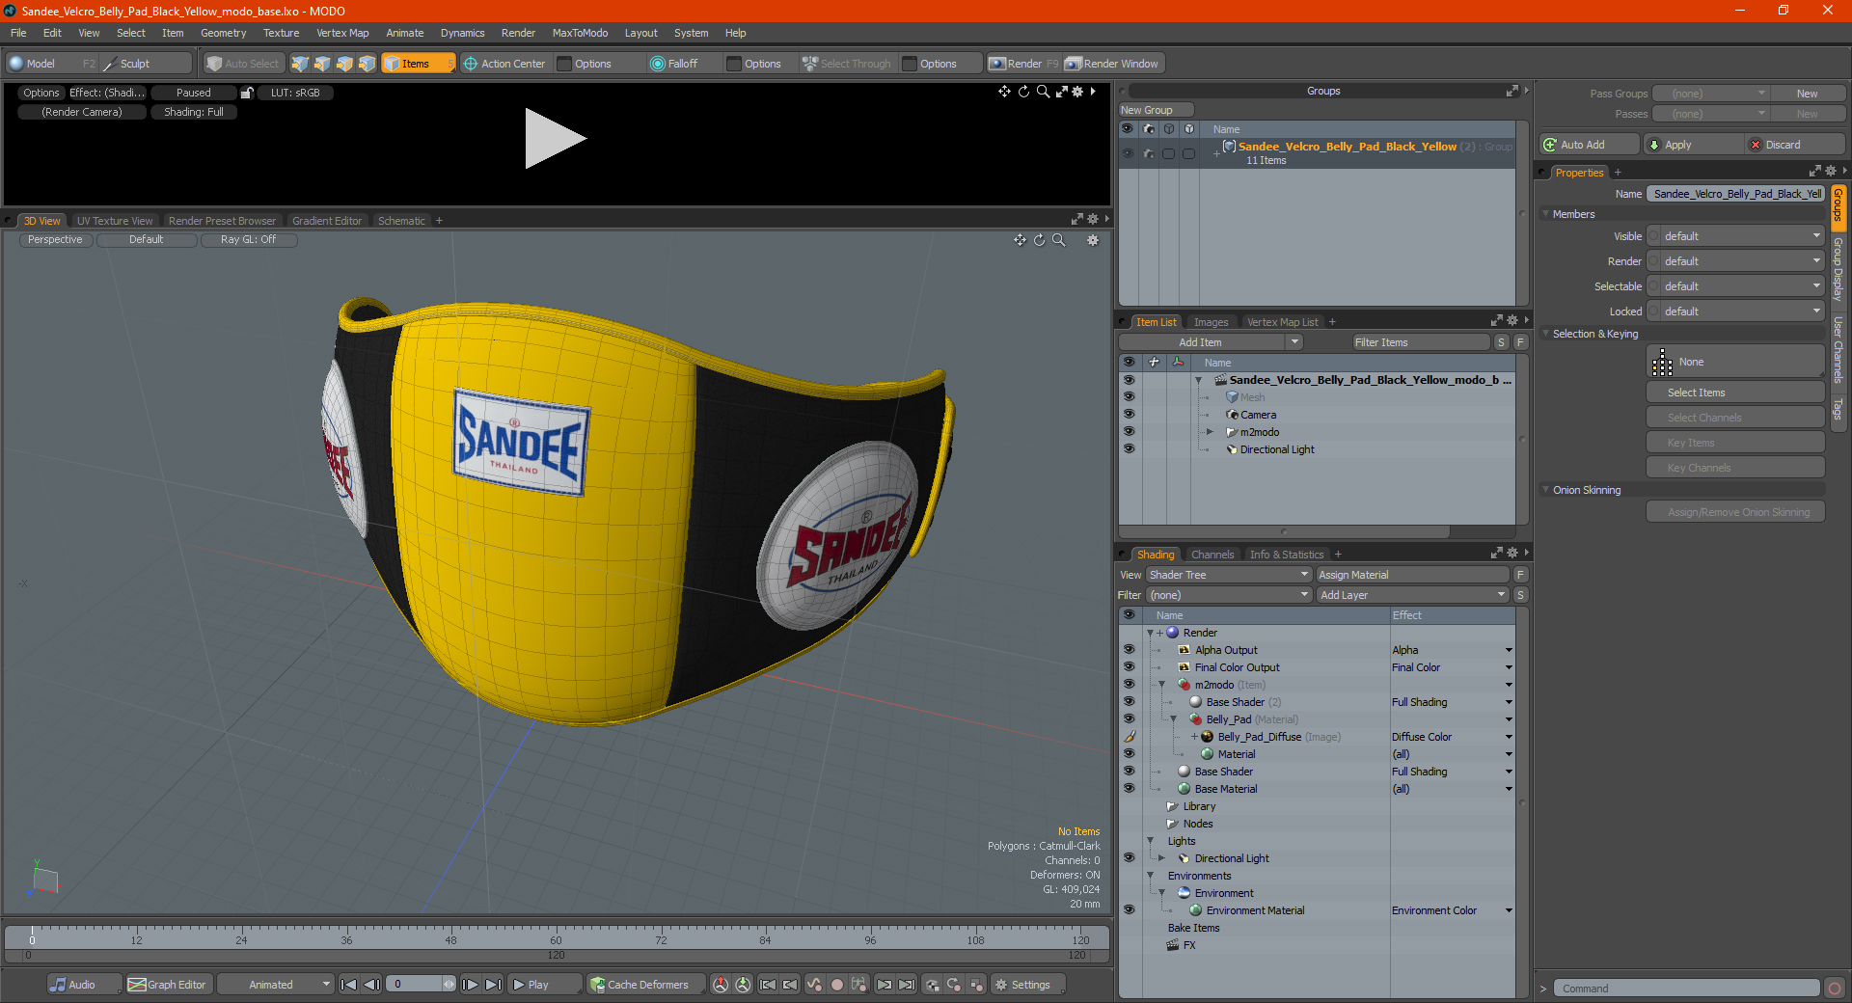Click the Discard button
The width and height of the screenshot is (1852, 1003).
tap(1794, 145)
